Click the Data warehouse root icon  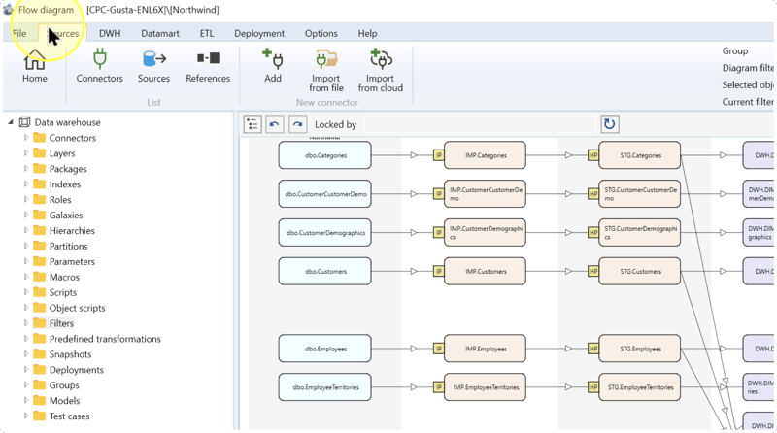[x=24, y=122]
